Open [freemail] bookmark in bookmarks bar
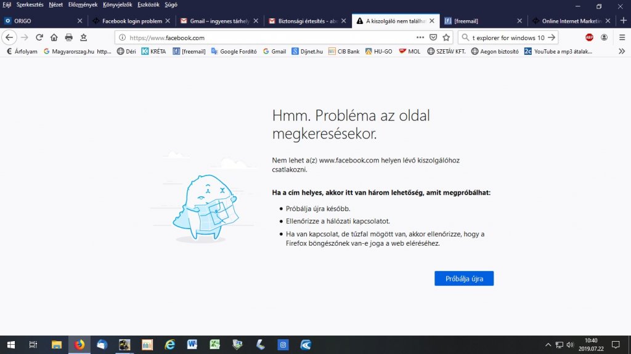This screenshot has width=631, height=354. (189, 52)
